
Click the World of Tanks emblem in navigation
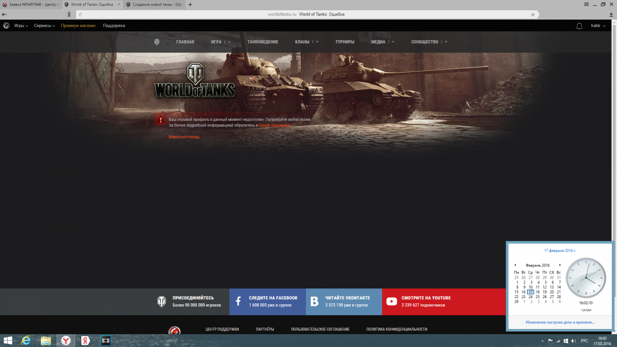click(x=157, y=42)
